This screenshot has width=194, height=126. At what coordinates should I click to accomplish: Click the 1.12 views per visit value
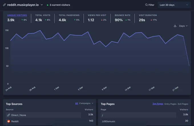[x=91, y=20]
